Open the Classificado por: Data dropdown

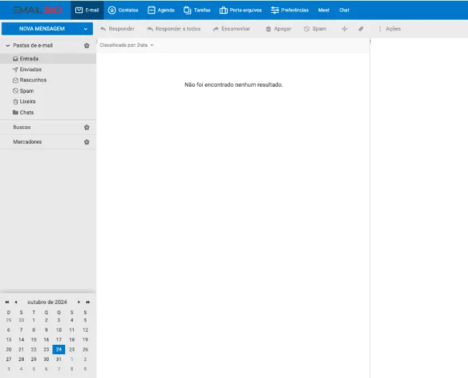pyautogui.click(x=127, y=45)
